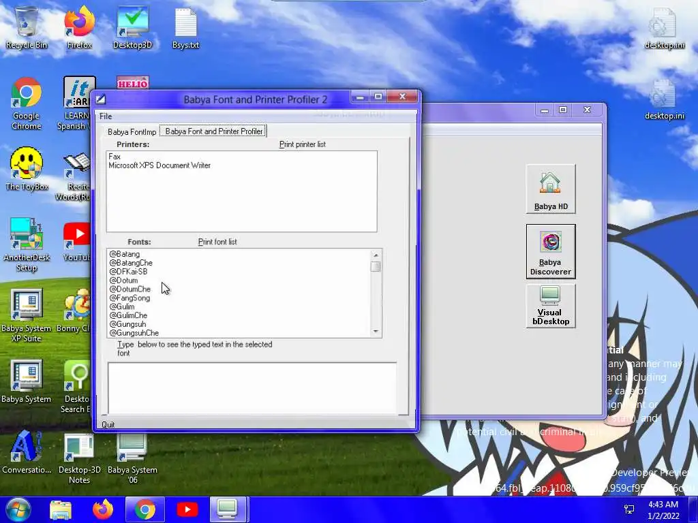
Task: Open the Conversatio... desktop shortcut
Action: tap(27, 452)
